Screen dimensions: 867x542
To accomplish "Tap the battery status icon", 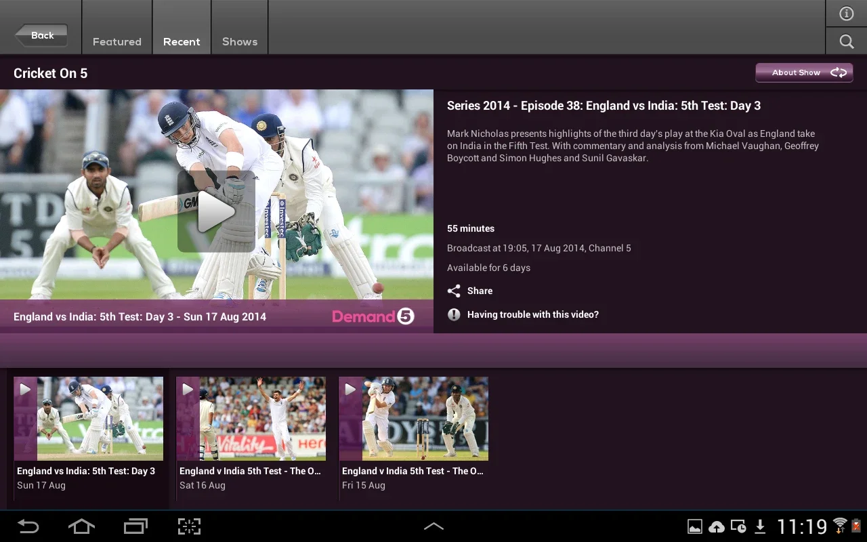I will [x=856, y=525].
